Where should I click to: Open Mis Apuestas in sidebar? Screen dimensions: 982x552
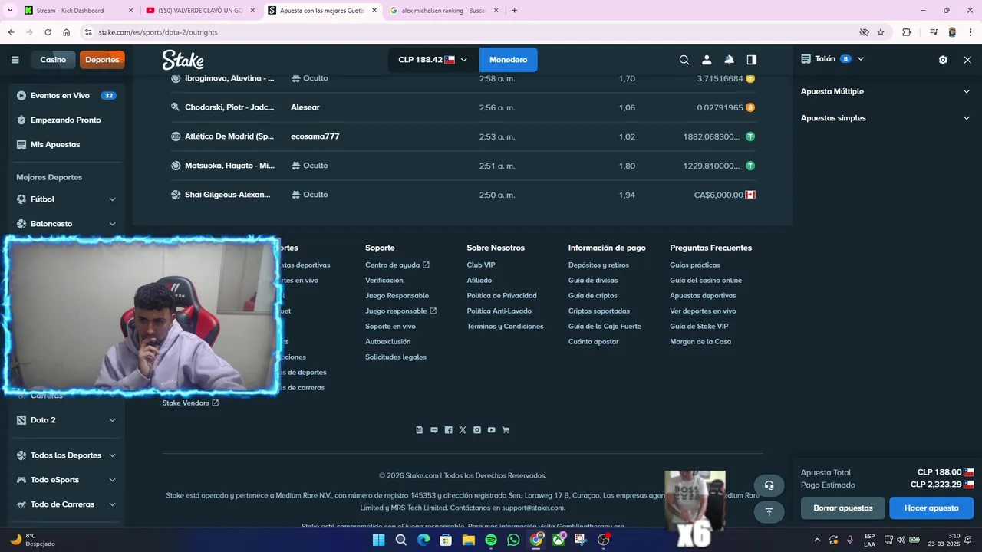[x=66, y=145]
